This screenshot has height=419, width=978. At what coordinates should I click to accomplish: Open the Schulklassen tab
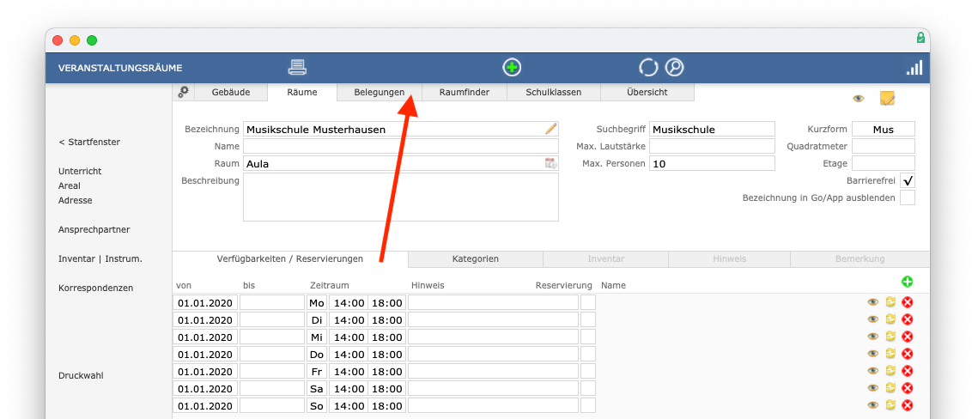[553, 92]
